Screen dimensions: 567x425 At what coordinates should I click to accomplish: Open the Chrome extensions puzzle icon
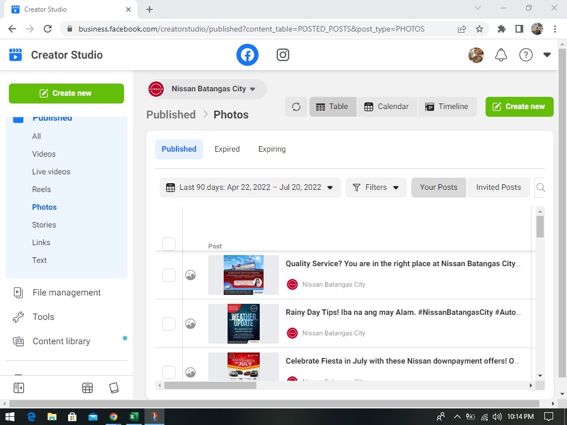pos(502,29)
